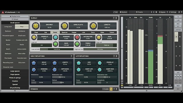Click the undo arrow above MIDI
Viewport: 183px width, 103px height.
point(176,81)
